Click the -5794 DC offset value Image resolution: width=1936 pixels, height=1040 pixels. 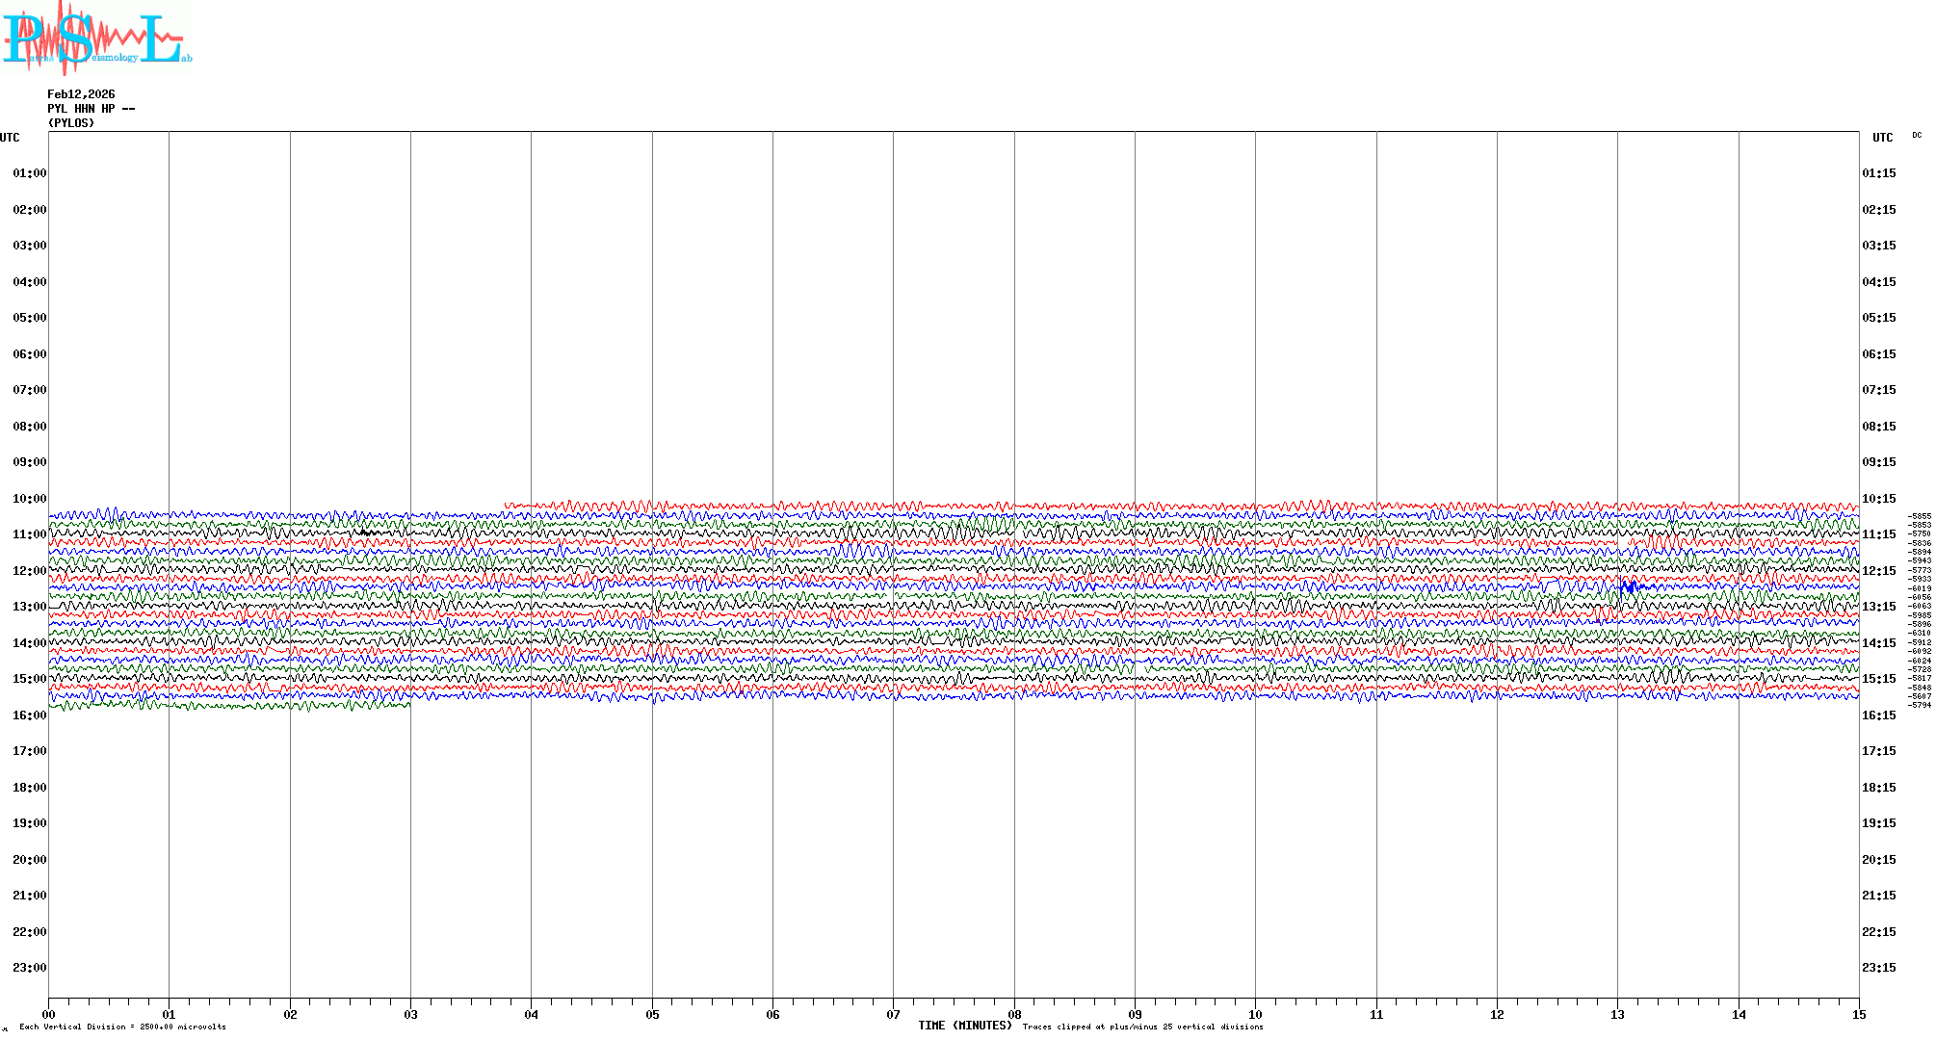click(1920, 705)
